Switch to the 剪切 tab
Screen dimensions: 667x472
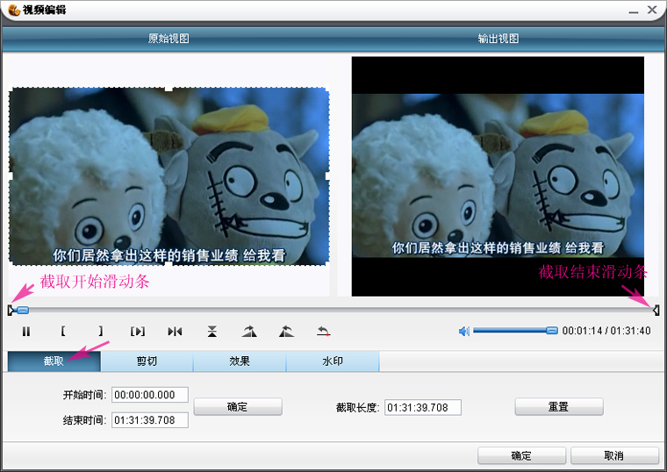tap(147, 361)
